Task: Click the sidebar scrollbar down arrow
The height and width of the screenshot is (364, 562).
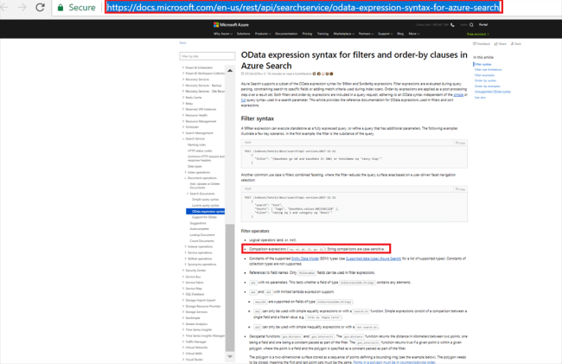Action: (x=230, y=356)
